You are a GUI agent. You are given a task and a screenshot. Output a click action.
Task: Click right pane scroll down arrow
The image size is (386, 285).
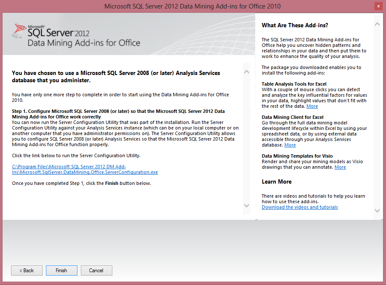tap(377, 210)
